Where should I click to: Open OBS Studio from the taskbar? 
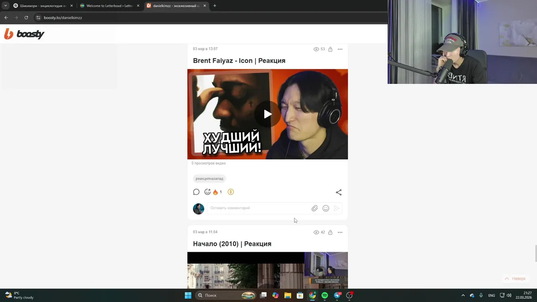349,295
